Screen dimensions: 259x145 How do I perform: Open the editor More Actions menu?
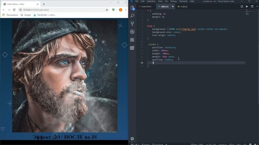(x=257, y=6)
